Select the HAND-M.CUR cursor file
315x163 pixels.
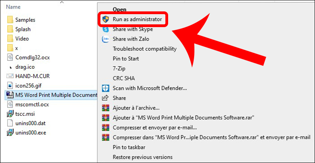[31, 76]
